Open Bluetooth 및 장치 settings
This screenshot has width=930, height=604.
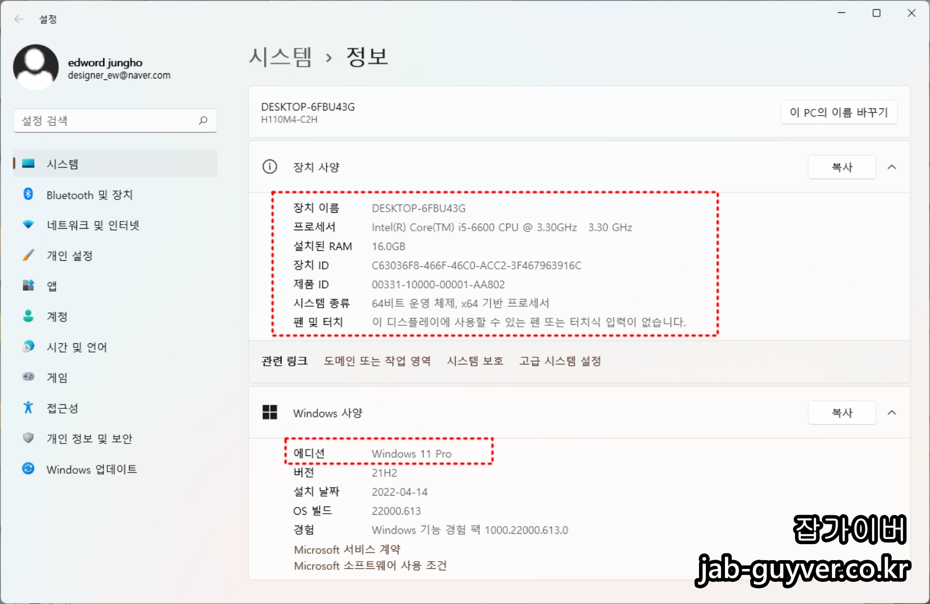tap(115, 195)
